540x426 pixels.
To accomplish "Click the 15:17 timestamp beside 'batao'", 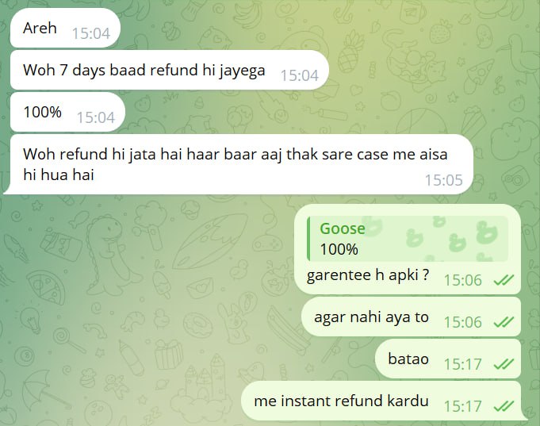I will click(x=462, y=364).
